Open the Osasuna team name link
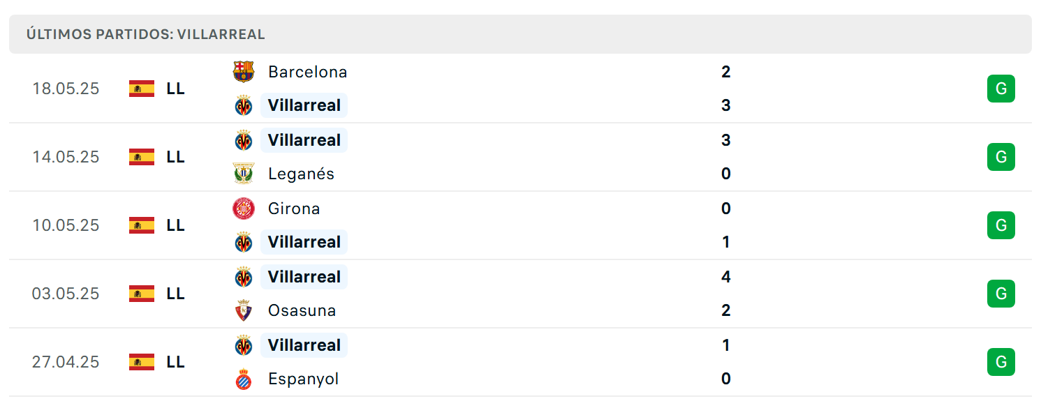This screenshot has width=1041, height=408. click(x=302, y=310)
